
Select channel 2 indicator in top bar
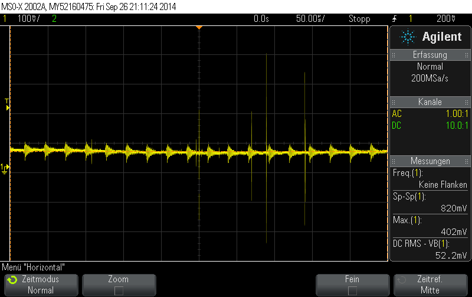pos(54,19)
